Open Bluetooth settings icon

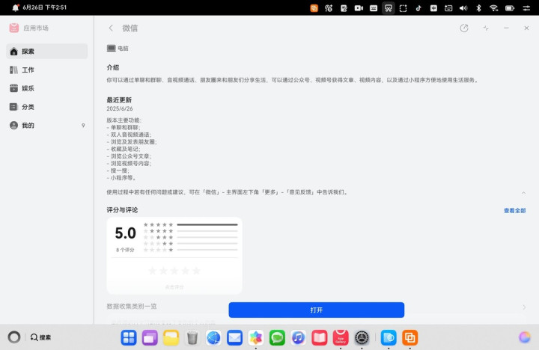click(x=478, y=8)
